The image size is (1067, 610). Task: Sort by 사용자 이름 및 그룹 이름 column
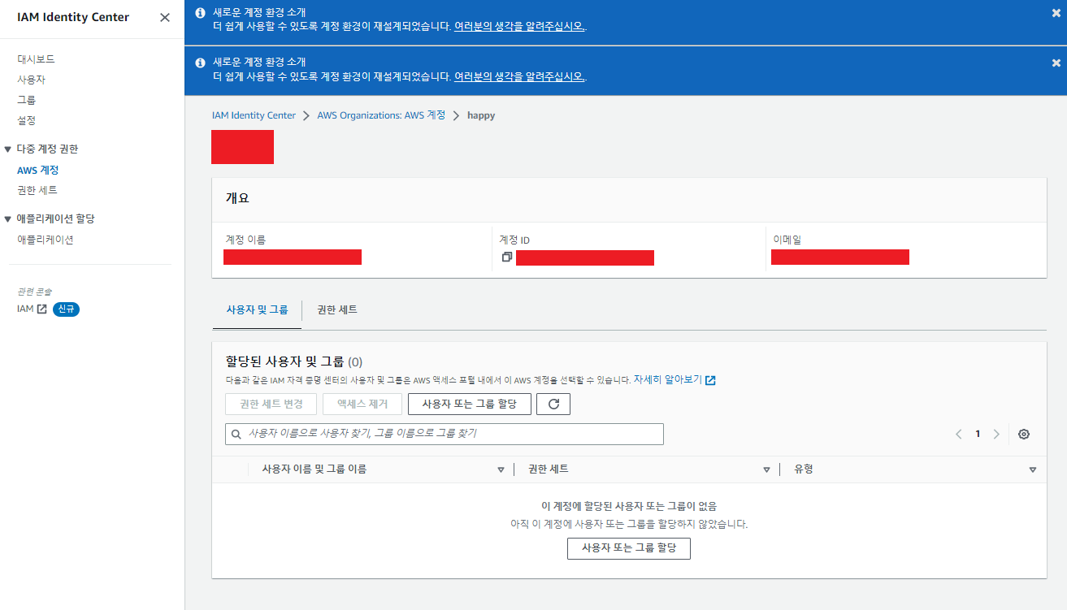(501, 469)
